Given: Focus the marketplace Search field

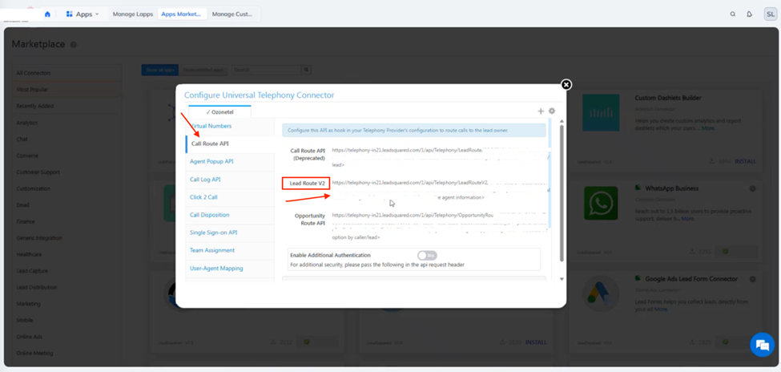Looking at the screenshot, I should pos(268,70).
